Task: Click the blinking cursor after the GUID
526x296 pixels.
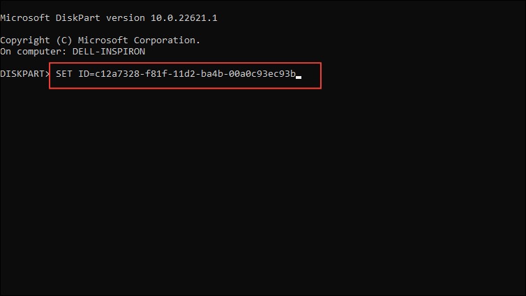Action: pyautogui.click(x=299, y=77)
